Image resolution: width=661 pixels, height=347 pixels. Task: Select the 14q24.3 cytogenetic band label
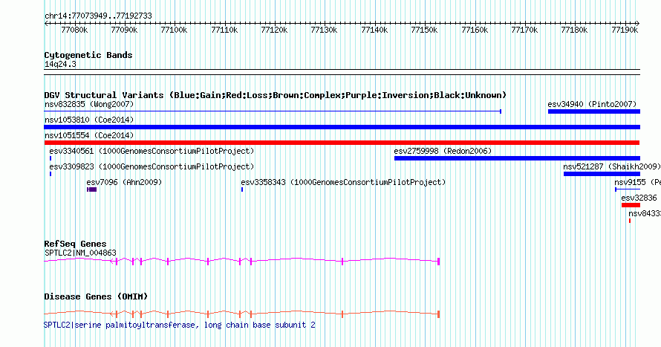point(60,64)
